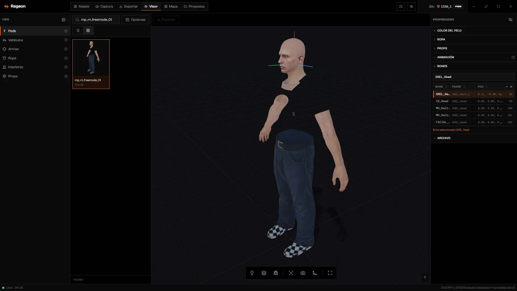Click the focus target icon in viewer toolbar

coord(291,273)
